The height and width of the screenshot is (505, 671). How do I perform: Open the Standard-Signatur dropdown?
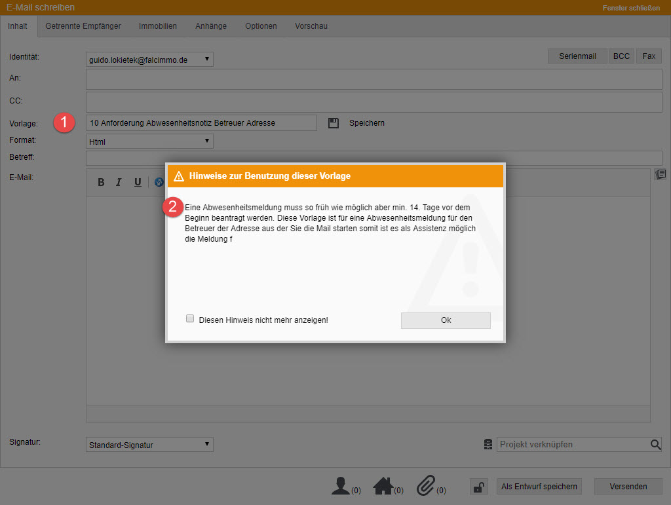pos(149,445)
